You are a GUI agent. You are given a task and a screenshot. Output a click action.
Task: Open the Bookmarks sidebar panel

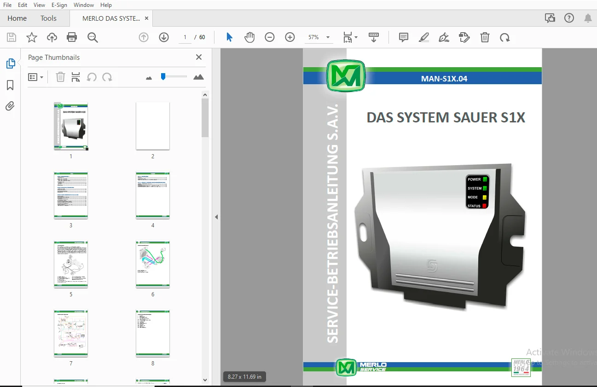[10, 85]
